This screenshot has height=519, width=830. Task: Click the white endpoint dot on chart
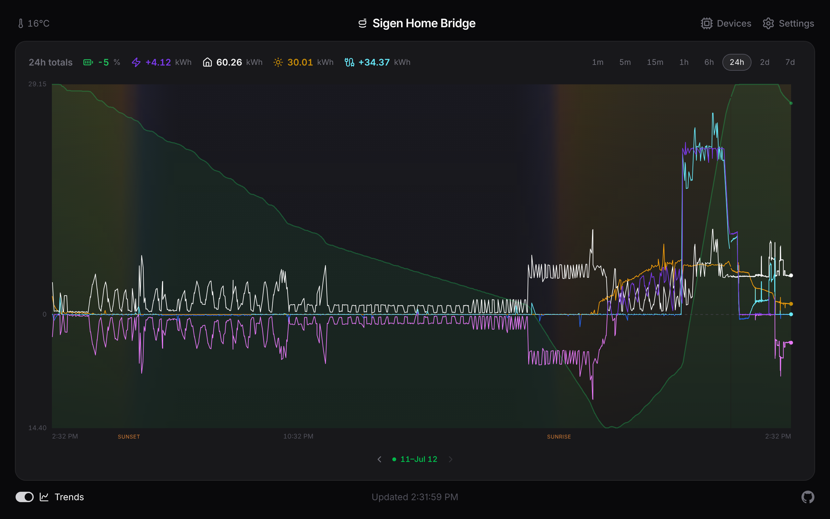(x=791, y=275)
